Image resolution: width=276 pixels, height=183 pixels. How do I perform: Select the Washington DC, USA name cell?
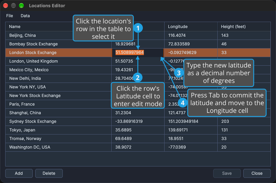[58, 147]
